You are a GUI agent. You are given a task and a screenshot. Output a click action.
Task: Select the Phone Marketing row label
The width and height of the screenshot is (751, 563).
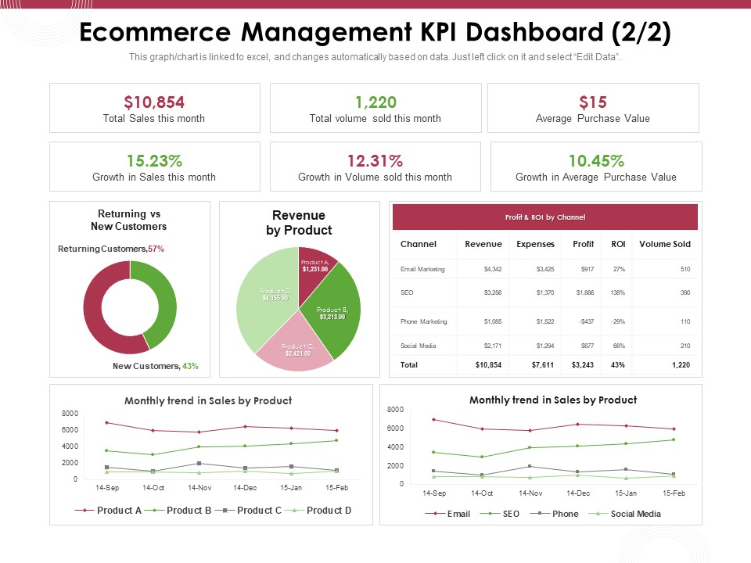coord(423,321)
